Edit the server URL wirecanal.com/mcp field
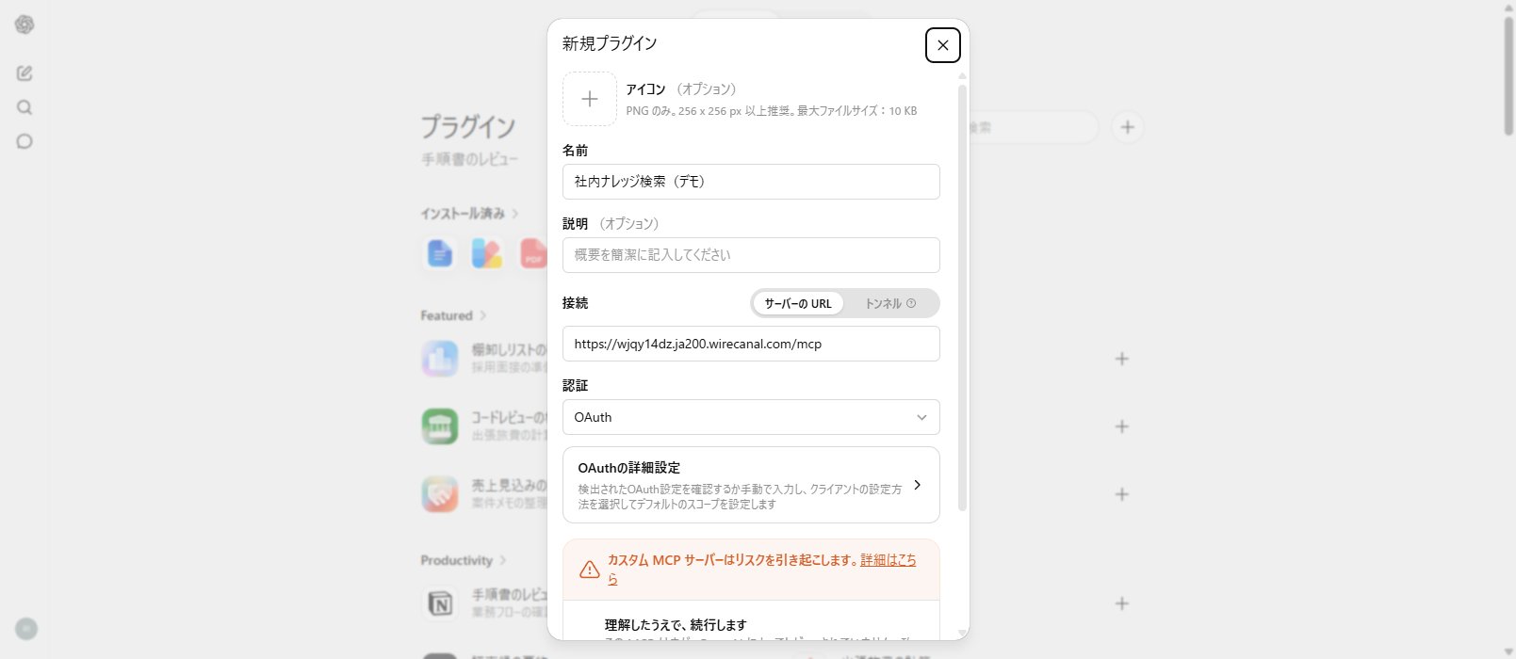The width and height of the screenshot is (1516, 659). pyautogui.click(x=751, y=344)
